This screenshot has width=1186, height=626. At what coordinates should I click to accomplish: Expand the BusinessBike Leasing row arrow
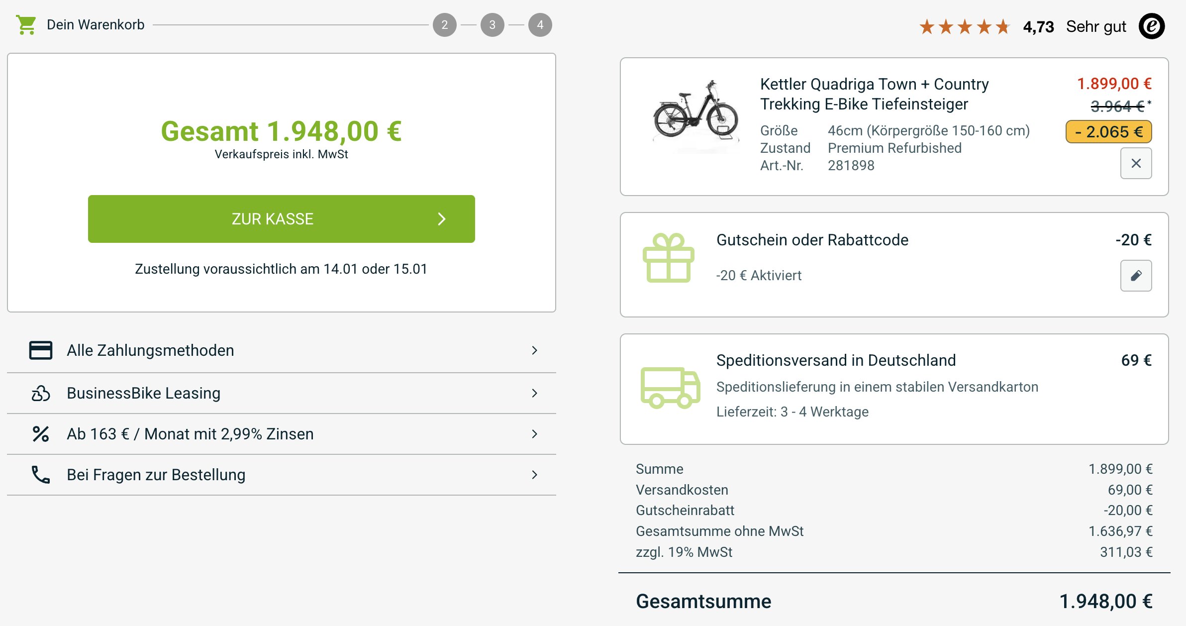534,393
